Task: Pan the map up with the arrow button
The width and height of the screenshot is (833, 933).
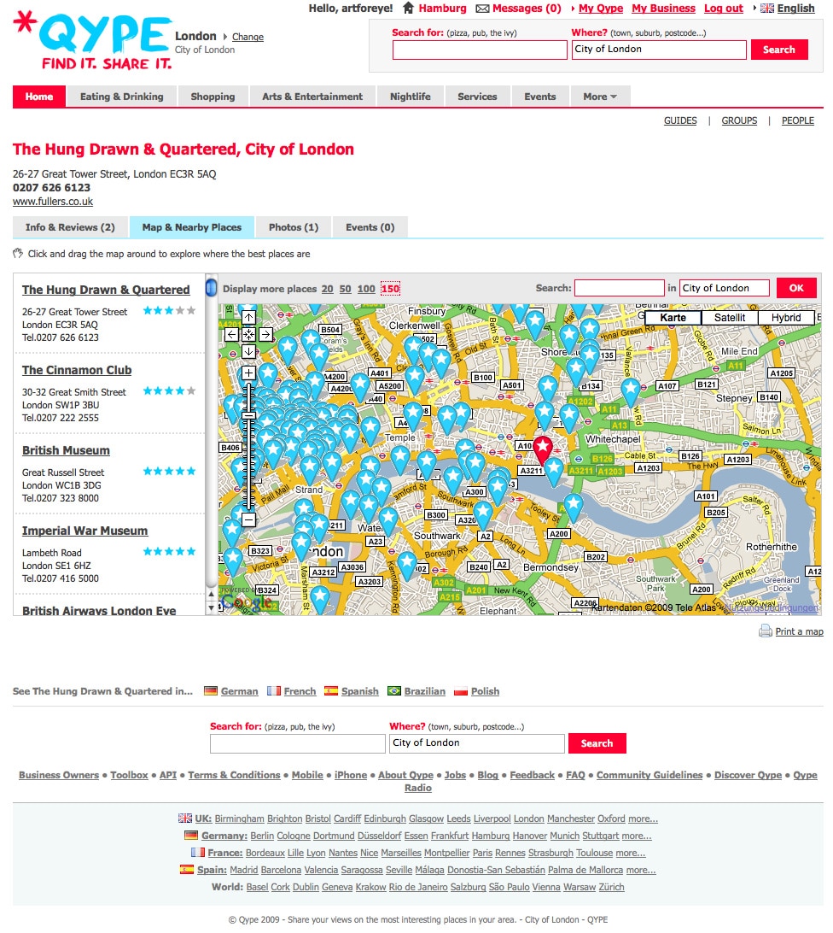Action: click(x=248, y=318)
